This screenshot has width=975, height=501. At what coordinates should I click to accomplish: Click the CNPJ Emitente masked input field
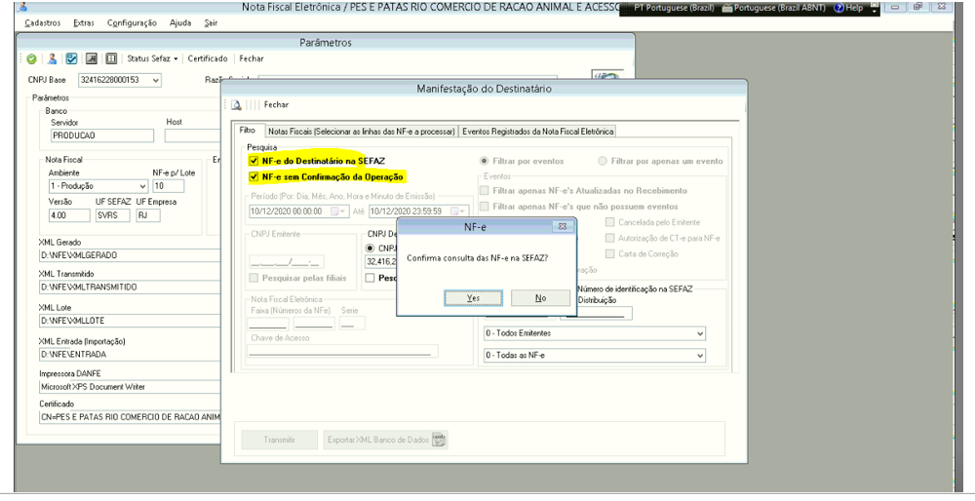286,261
